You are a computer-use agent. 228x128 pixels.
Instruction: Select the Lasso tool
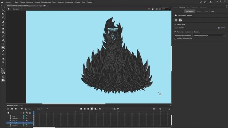(x=3, y=17)
